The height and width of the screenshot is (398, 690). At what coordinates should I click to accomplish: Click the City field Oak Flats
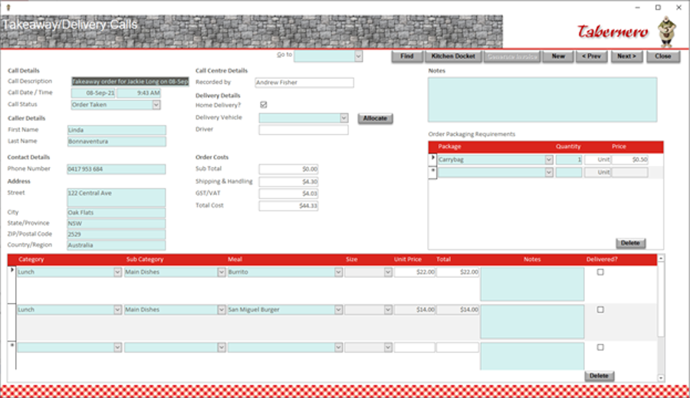tap(117, 213)
